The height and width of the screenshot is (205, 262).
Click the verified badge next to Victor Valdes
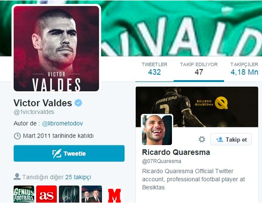(x=78, y=103)
